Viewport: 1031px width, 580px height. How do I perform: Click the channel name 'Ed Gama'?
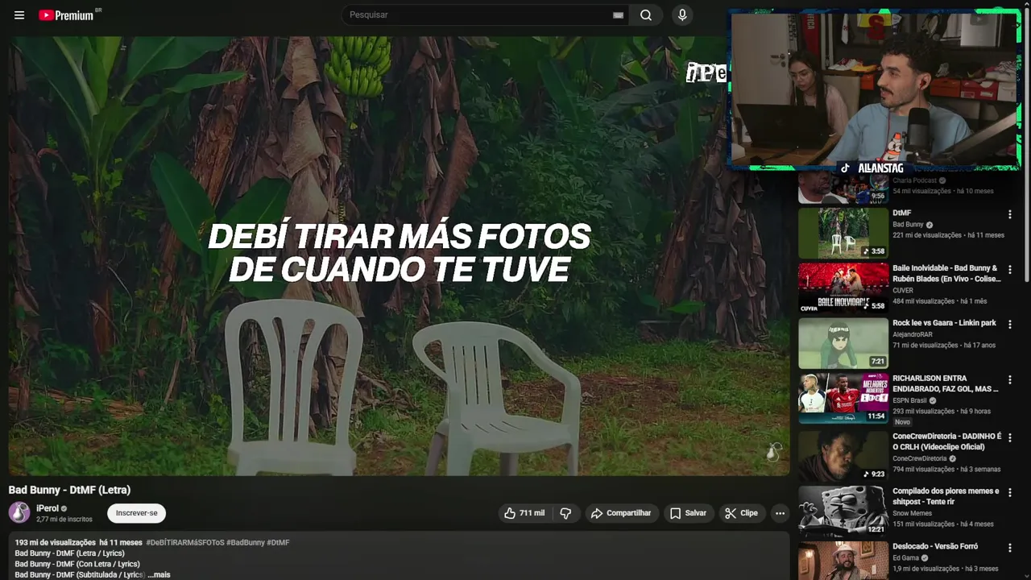pyautogui.click(x=905, y=558)
